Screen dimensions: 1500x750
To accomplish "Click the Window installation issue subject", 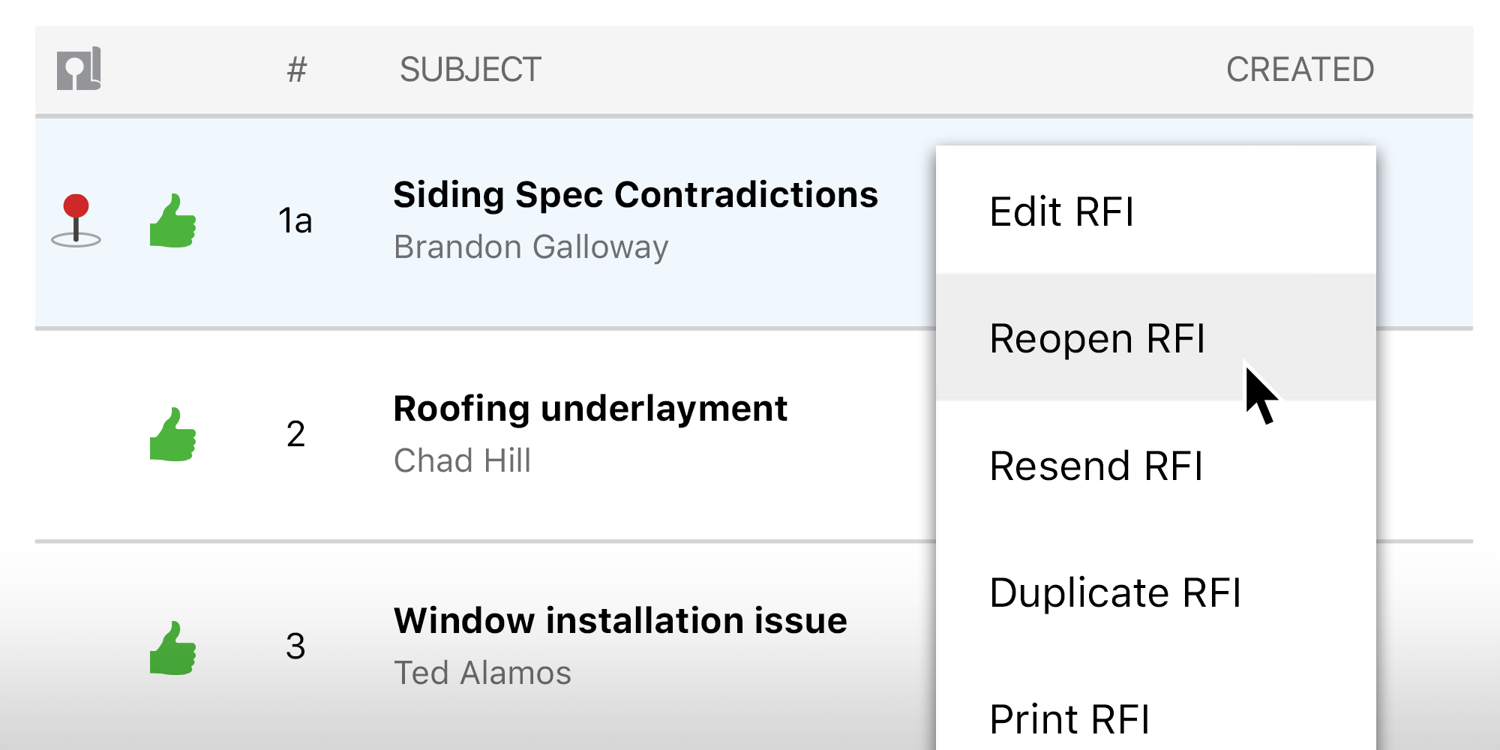I will coord(621,620).
